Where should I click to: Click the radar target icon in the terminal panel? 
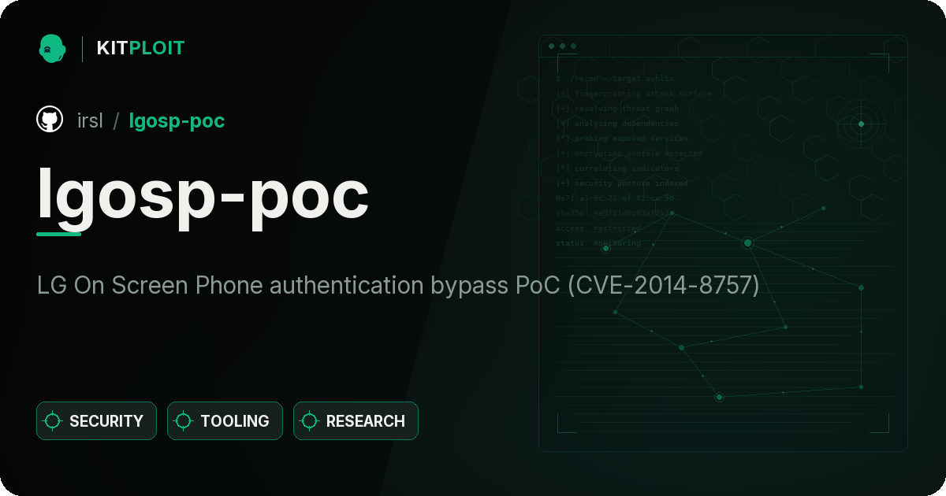pos(861,124)
